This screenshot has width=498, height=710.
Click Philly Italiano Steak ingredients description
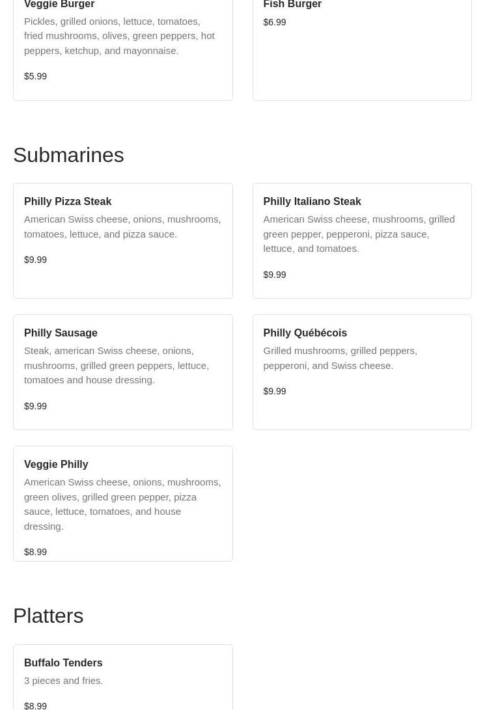tap(358, 234)
